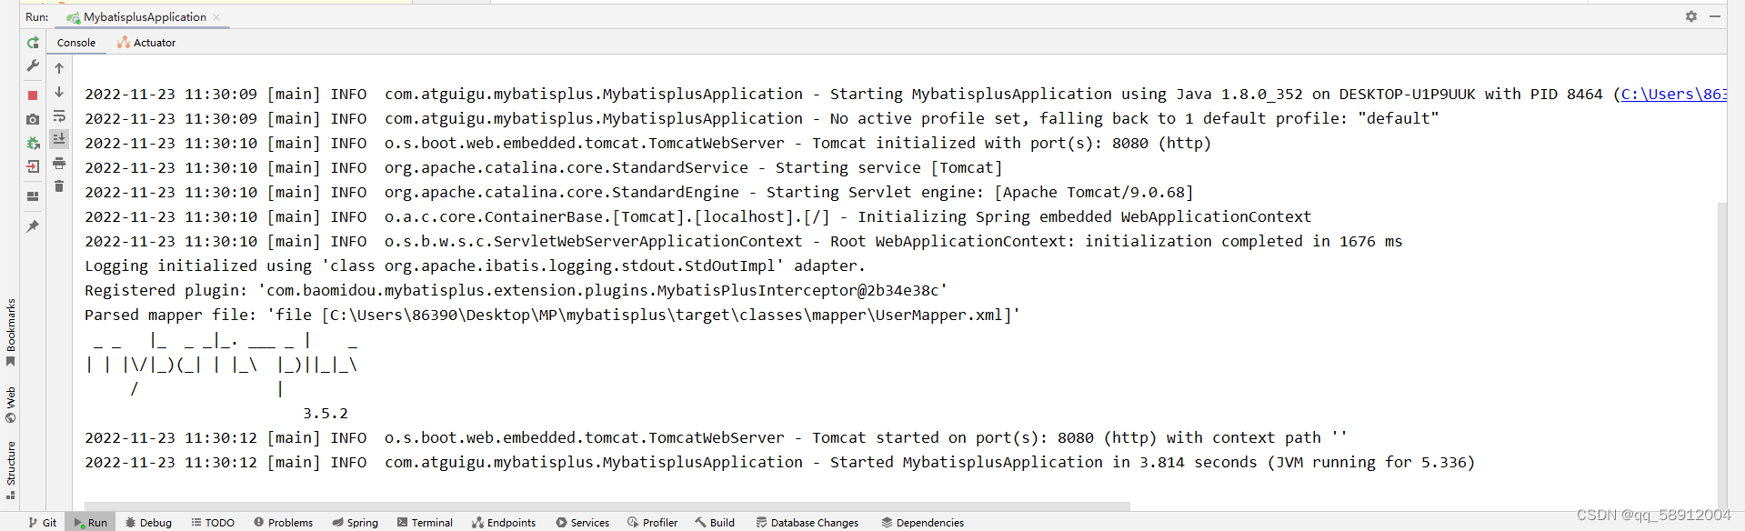Navigate up the stack trace
Screen dimensions: 1745x531
59,67
